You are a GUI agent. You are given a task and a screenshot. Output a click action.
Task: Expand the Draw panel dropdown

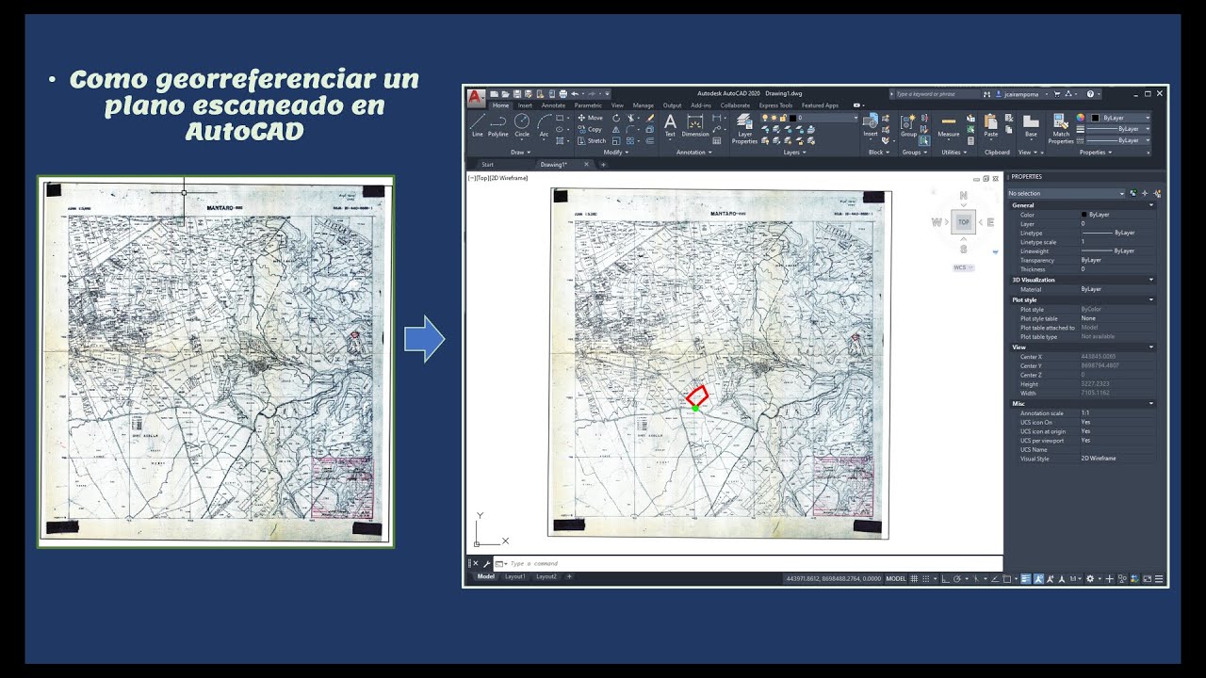point(521,152)
